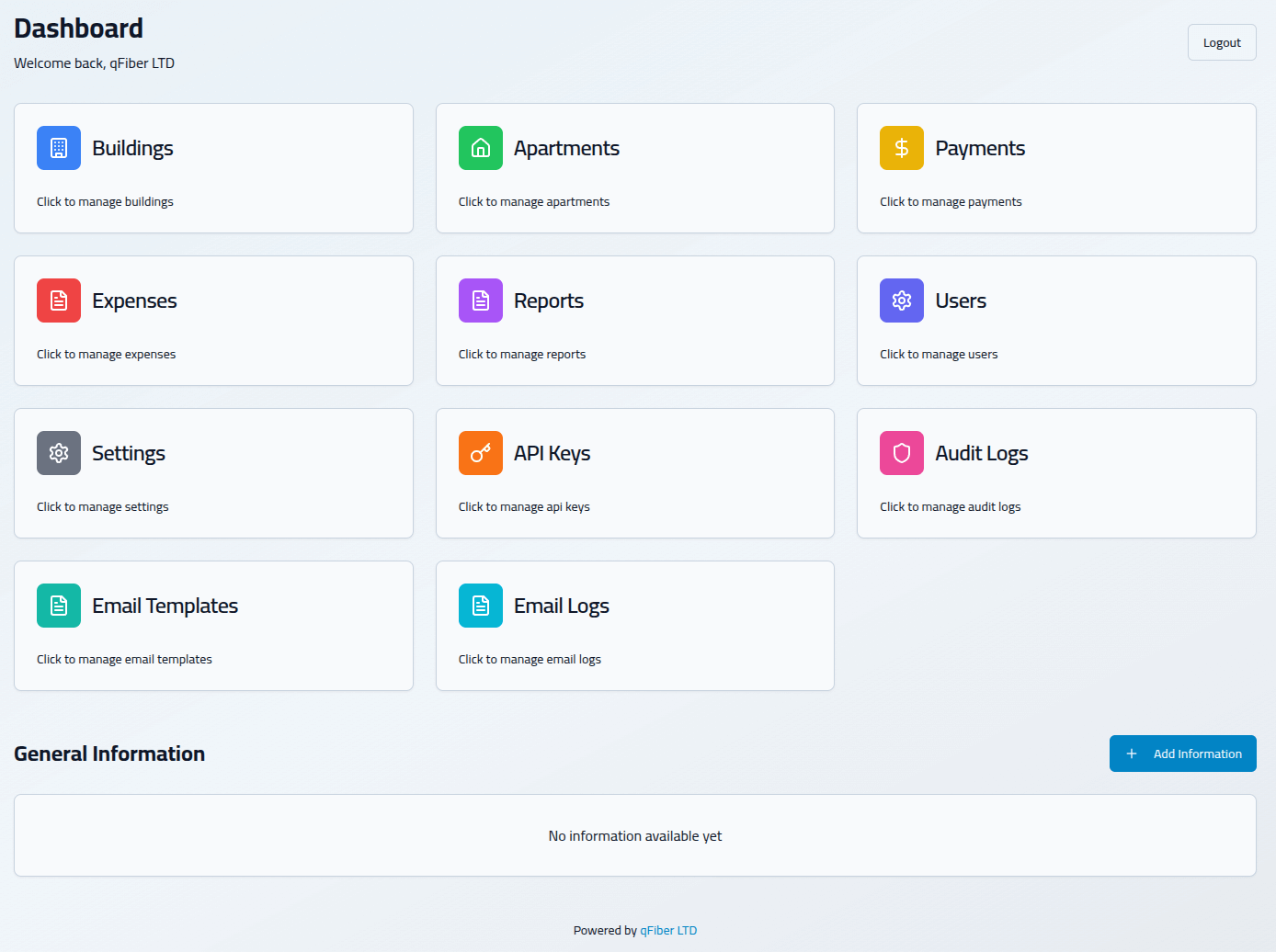Viewport: 1276px width, 952px height.
Task: Click the plus icon in Add Information
Action: pyautogui.click(x=1132, y=754)
